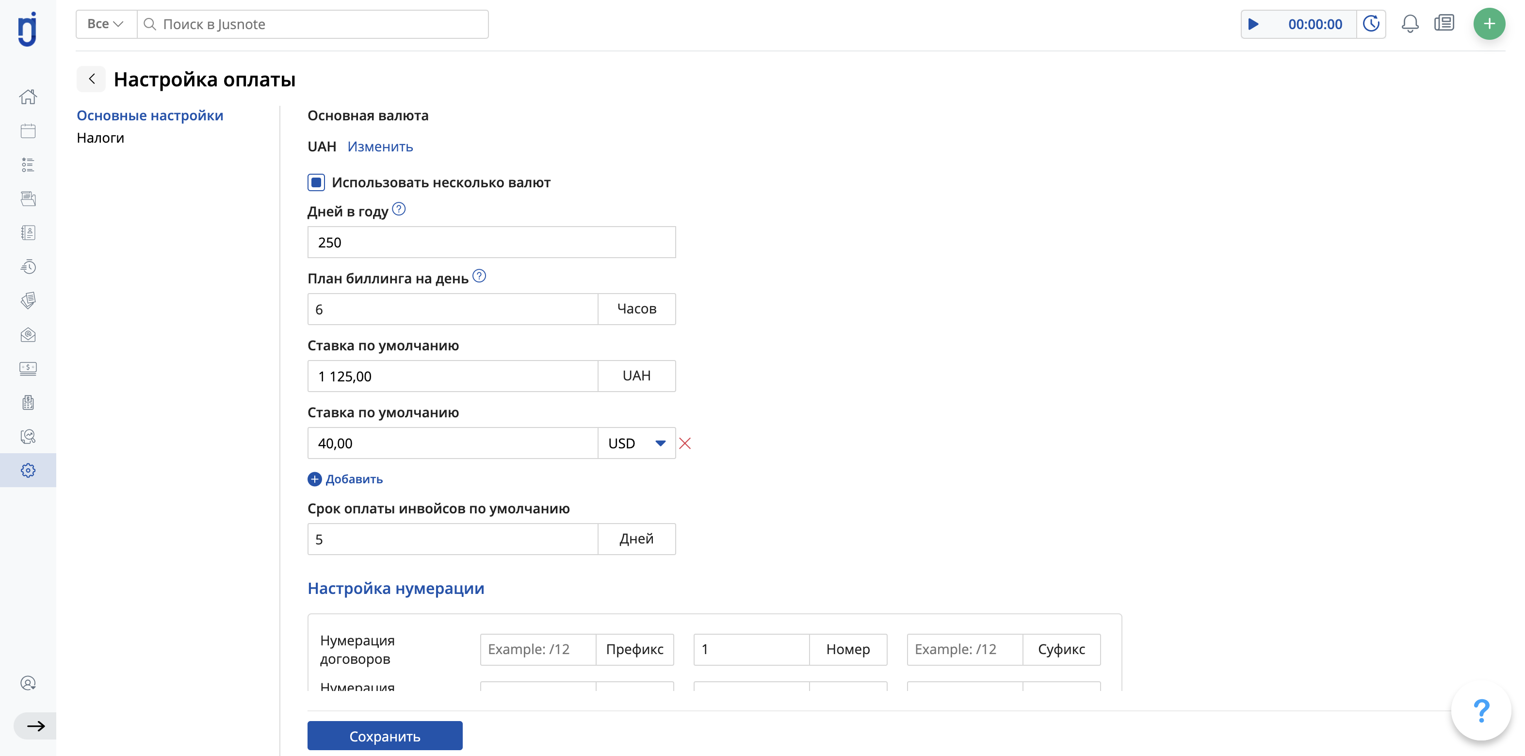
Task: Click the Сохранить button
Action: 385,736
